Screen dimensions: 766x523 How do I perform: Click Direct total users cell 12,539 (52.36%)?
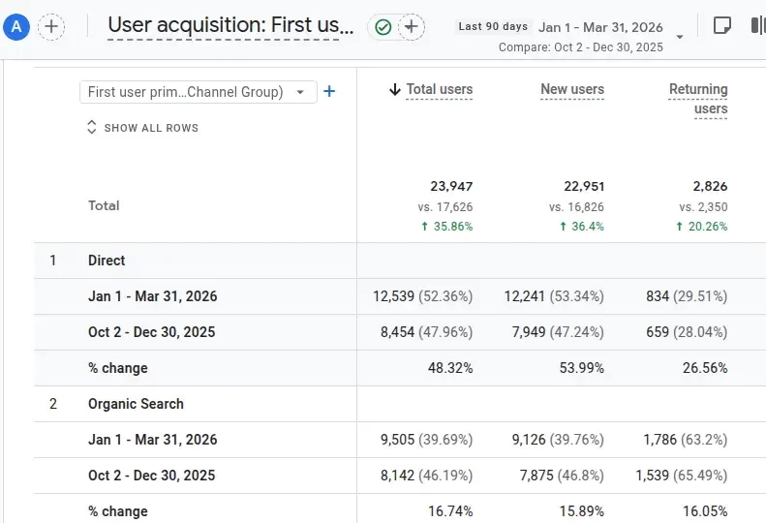422,296
